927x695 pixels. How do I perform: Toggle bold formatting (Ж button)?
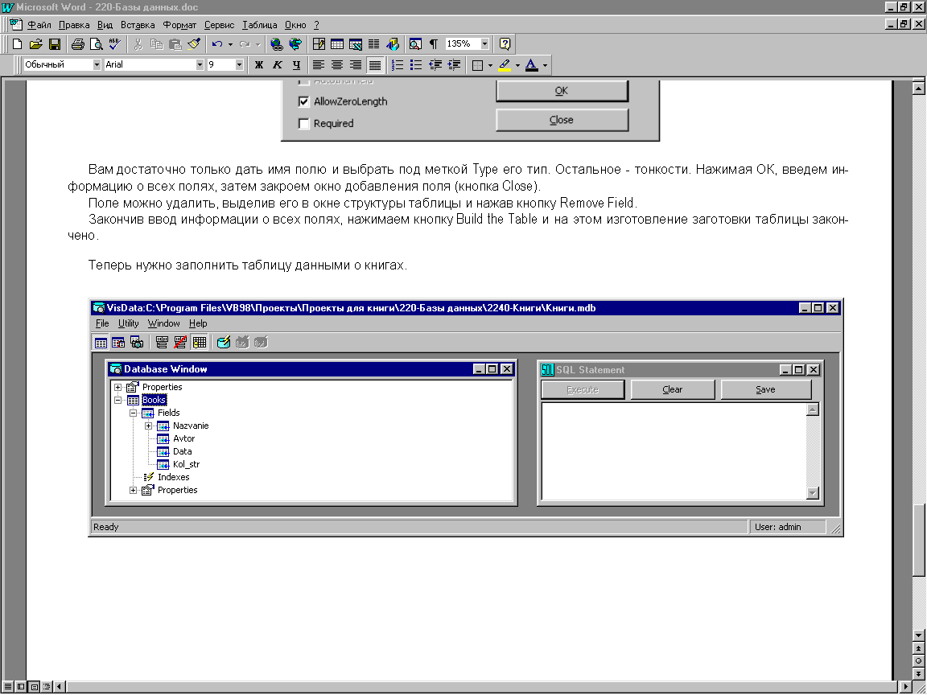(x=259, y=65)
